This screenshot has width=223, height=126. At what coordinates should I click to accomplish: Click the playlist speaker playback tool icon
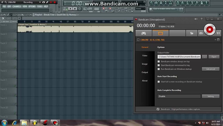tap(30, 15)
